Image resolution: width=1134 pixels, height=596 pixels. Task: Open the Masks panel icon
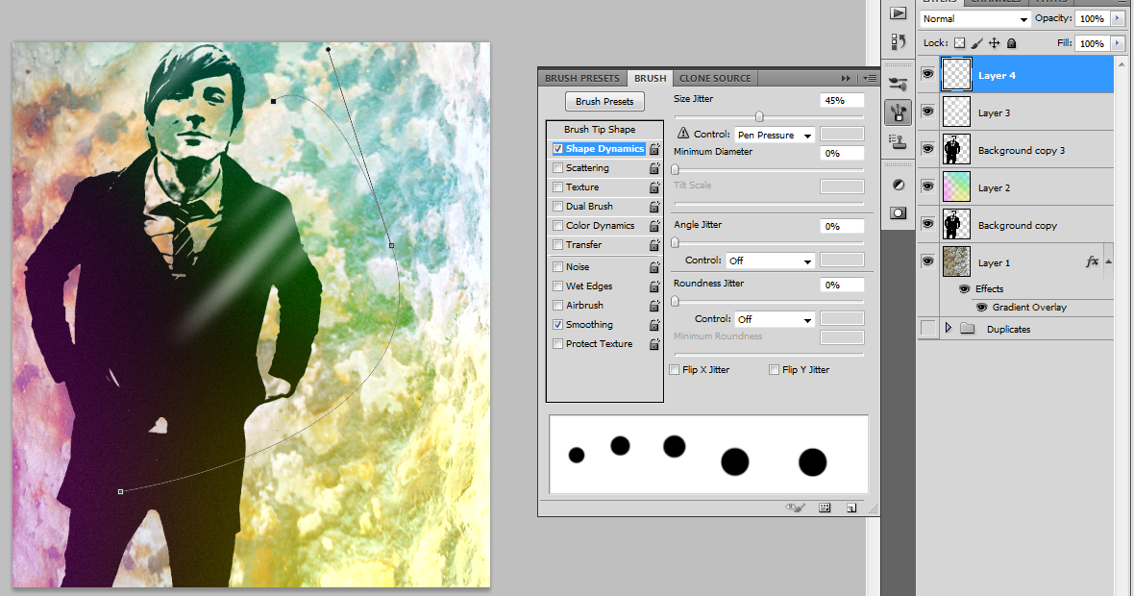point(899,213)
